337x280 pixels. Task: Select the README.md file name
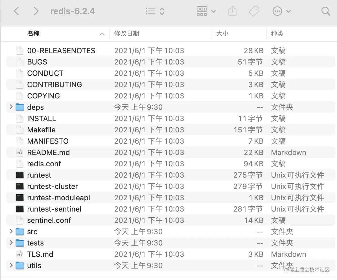(48, 152)
